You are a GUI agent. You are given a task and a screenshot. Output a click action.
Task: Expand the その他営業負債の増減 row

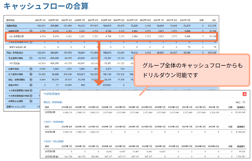(31, 96)
